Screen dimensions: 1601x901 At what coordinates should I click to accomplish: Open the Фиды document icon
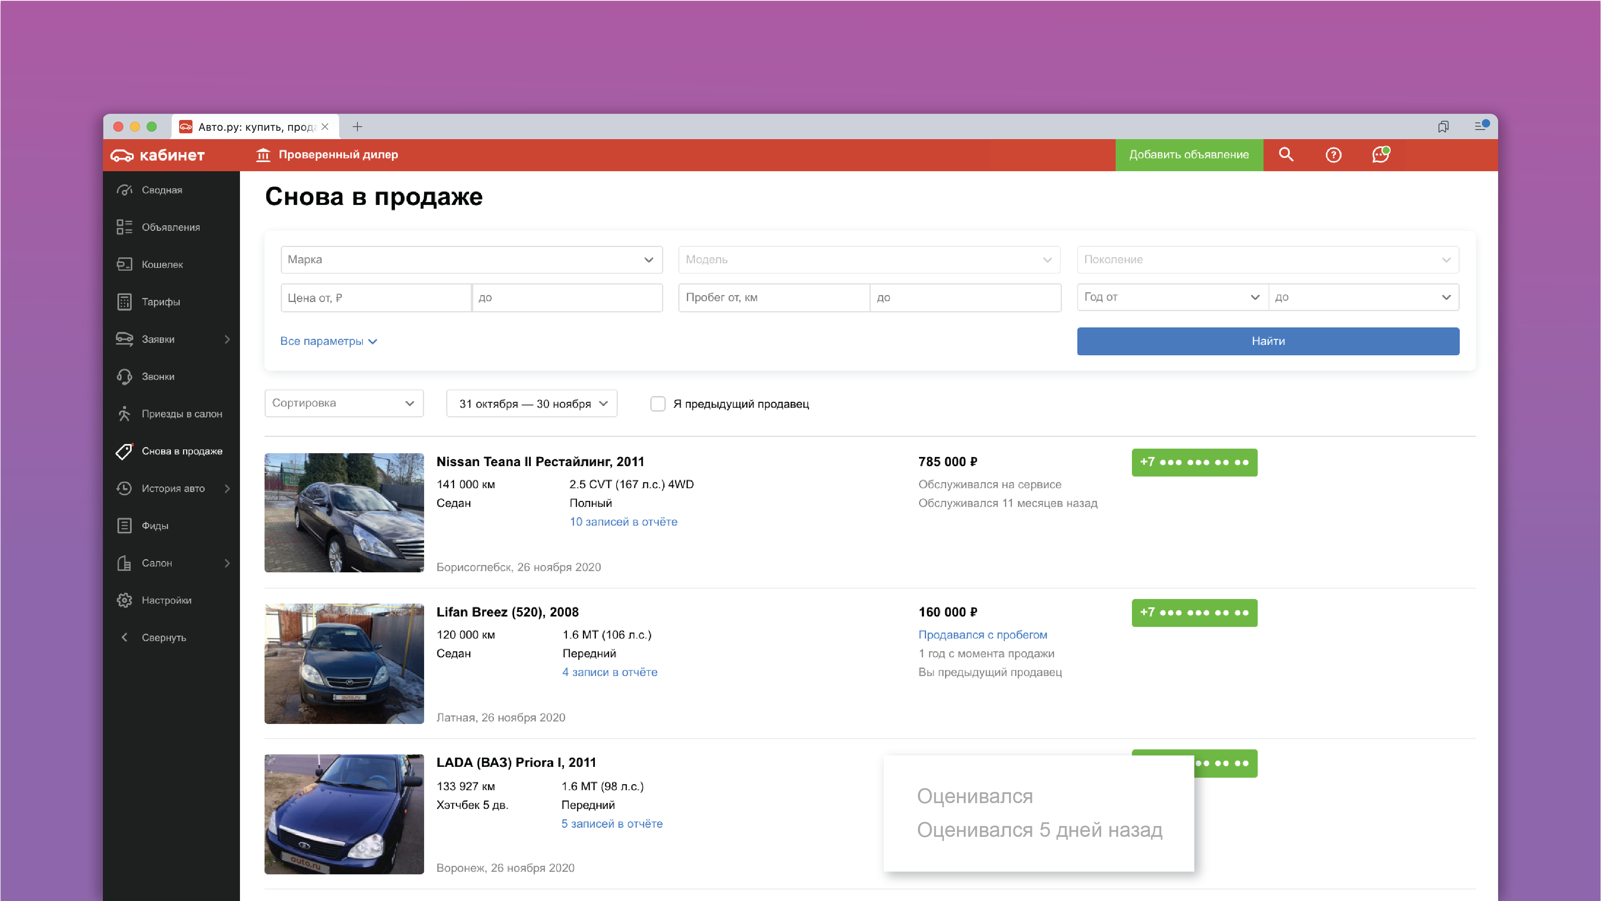[124, 526]
